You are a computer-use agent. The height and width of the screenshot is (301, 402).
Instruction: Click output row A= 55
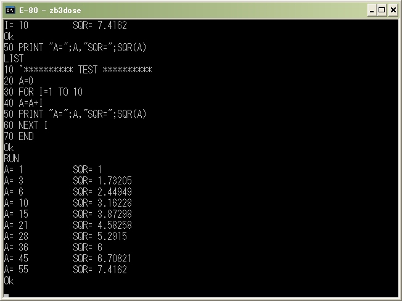pos(65,270)
